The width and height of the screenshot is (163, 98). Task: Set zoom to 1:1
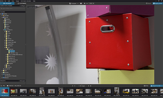point(87,4)
